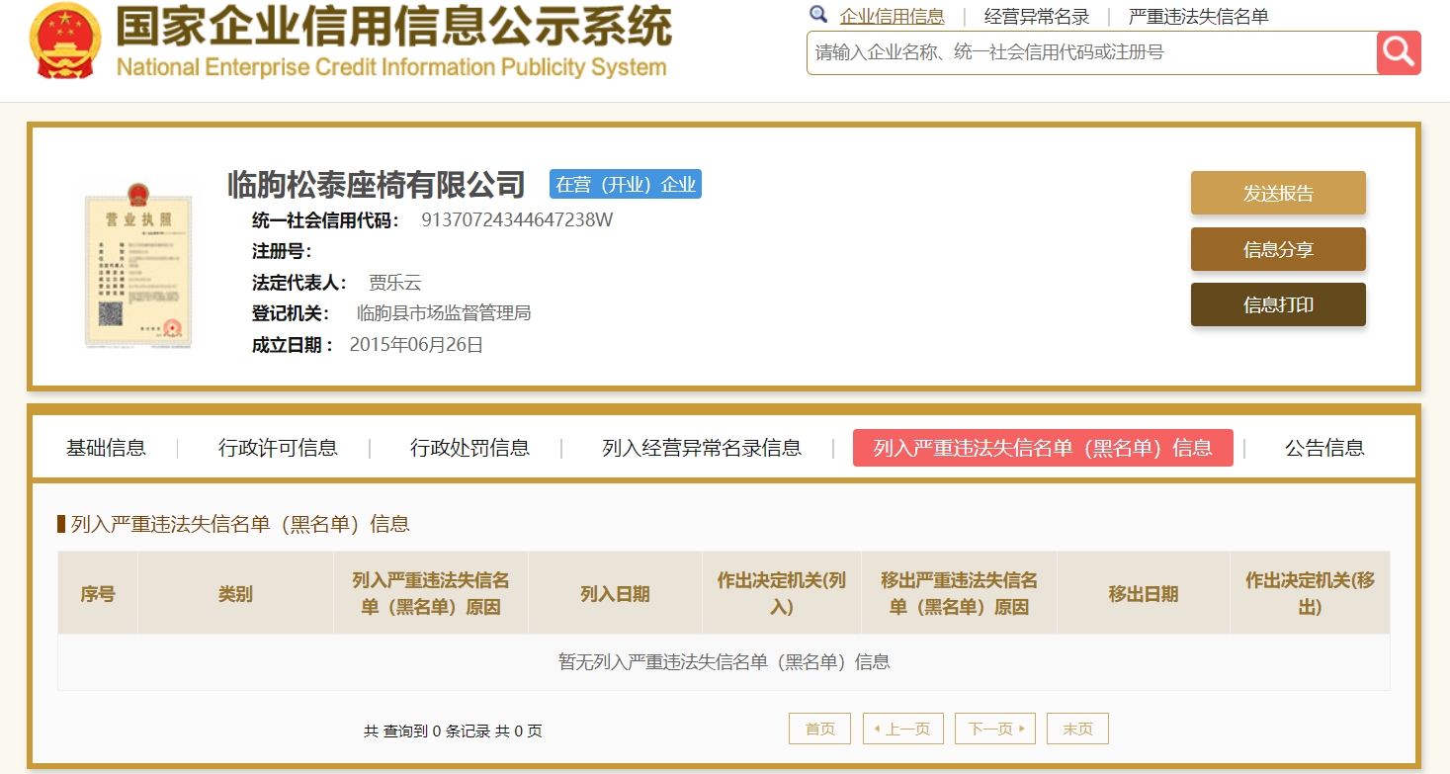1450x774 pixels.
Task: Select the 列入严重违法失信名单（黑名单）信息 tab
Action: point(1043,448)
